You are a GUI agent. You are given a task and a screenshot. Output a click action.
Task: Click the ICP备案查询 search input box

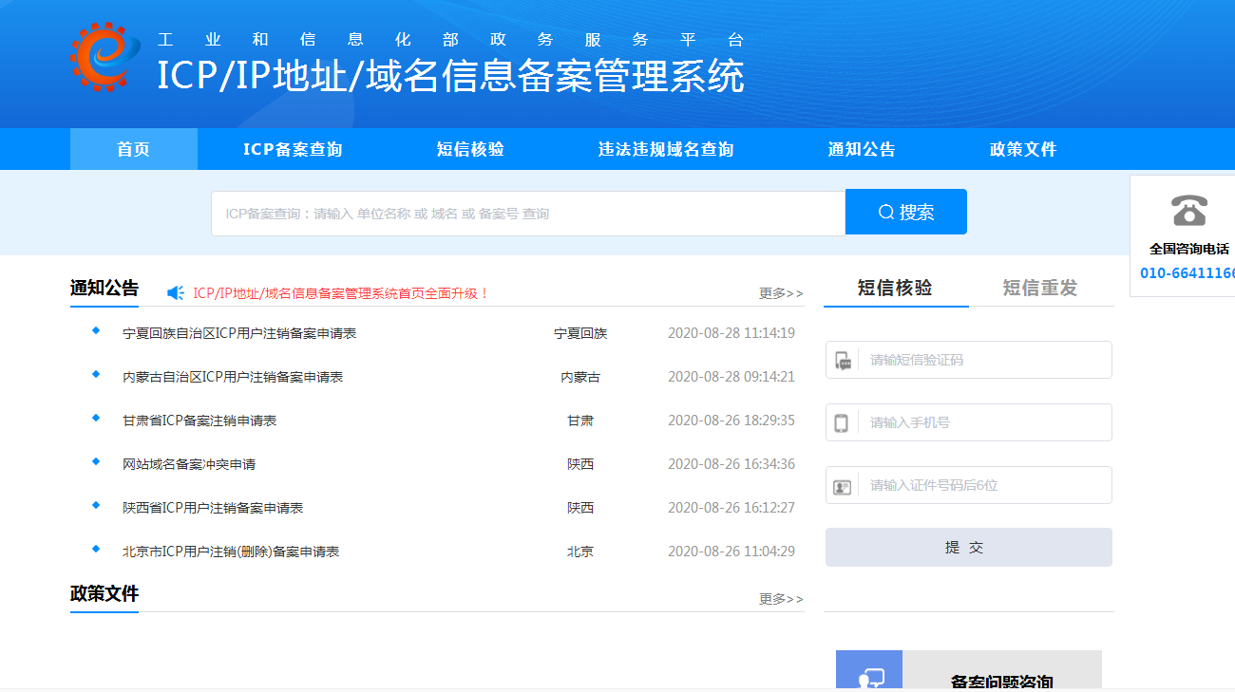[x=522, y=211]
